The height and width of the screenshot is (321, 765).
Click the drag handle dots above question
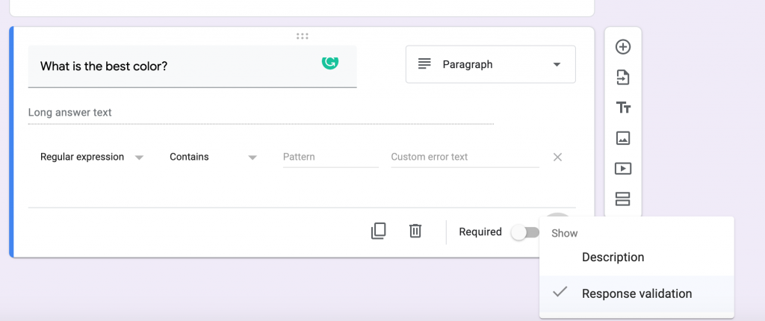302,36
